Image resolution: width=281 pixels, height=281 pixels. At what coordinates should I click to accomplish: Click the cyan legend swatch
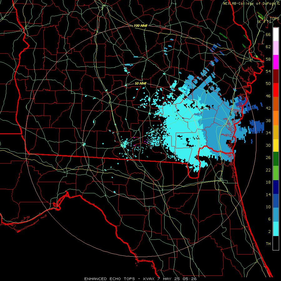tap(276, 229)
